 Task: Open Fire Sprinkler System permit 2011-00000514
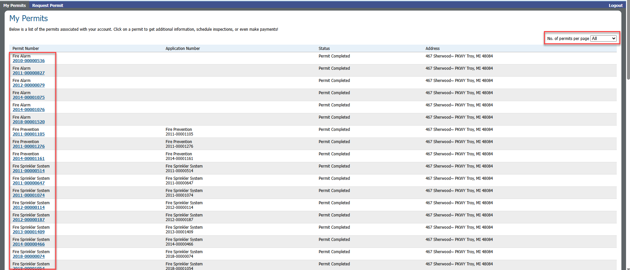click(x=28, y=171)
